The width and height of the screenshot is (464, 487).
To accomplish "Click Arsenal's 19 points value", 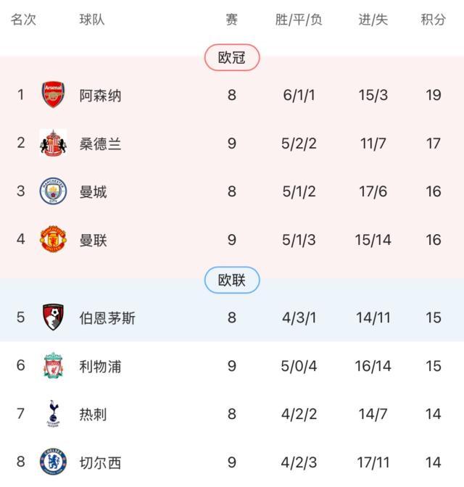I will (434, 95).
